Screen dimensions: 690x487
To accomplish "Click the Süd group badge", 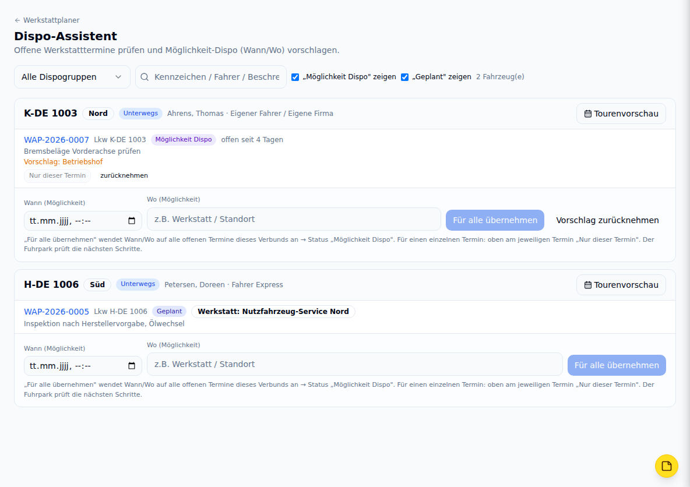I will (x=97, y=285).
